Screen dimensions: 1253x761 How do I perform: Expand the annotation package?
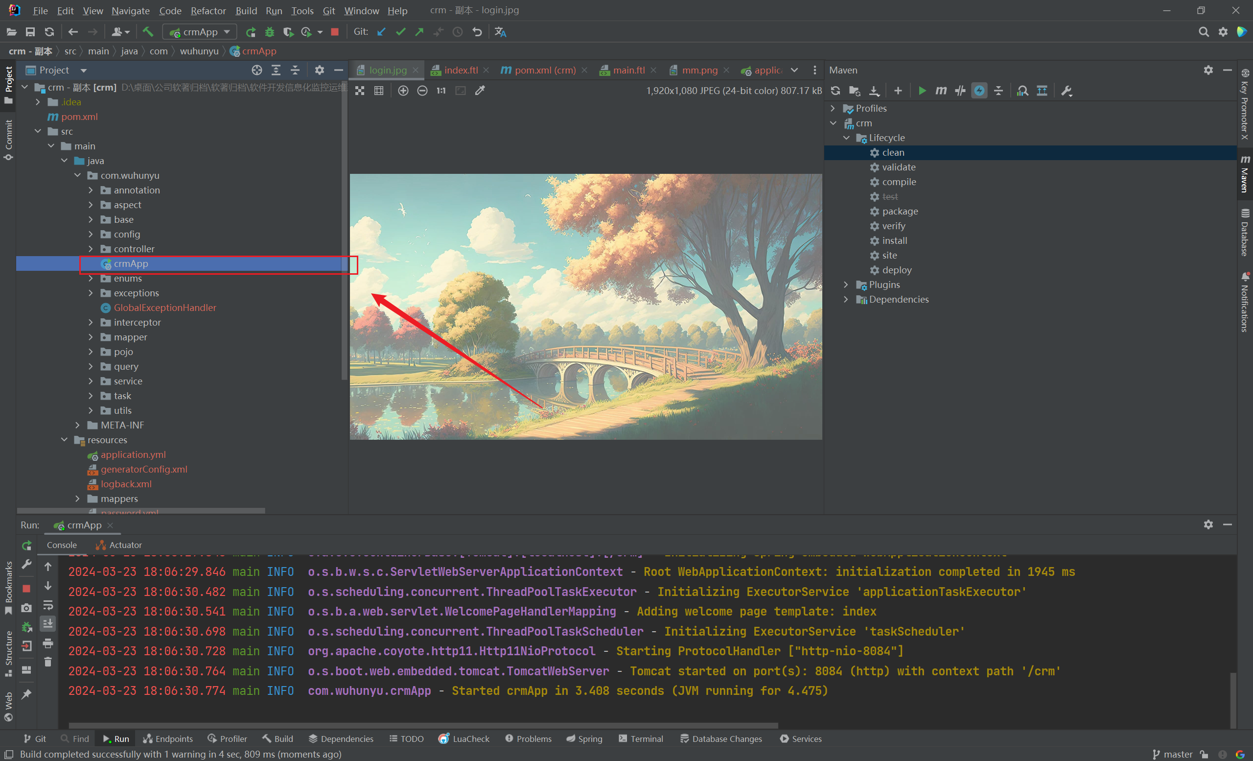tap(91, 190)
